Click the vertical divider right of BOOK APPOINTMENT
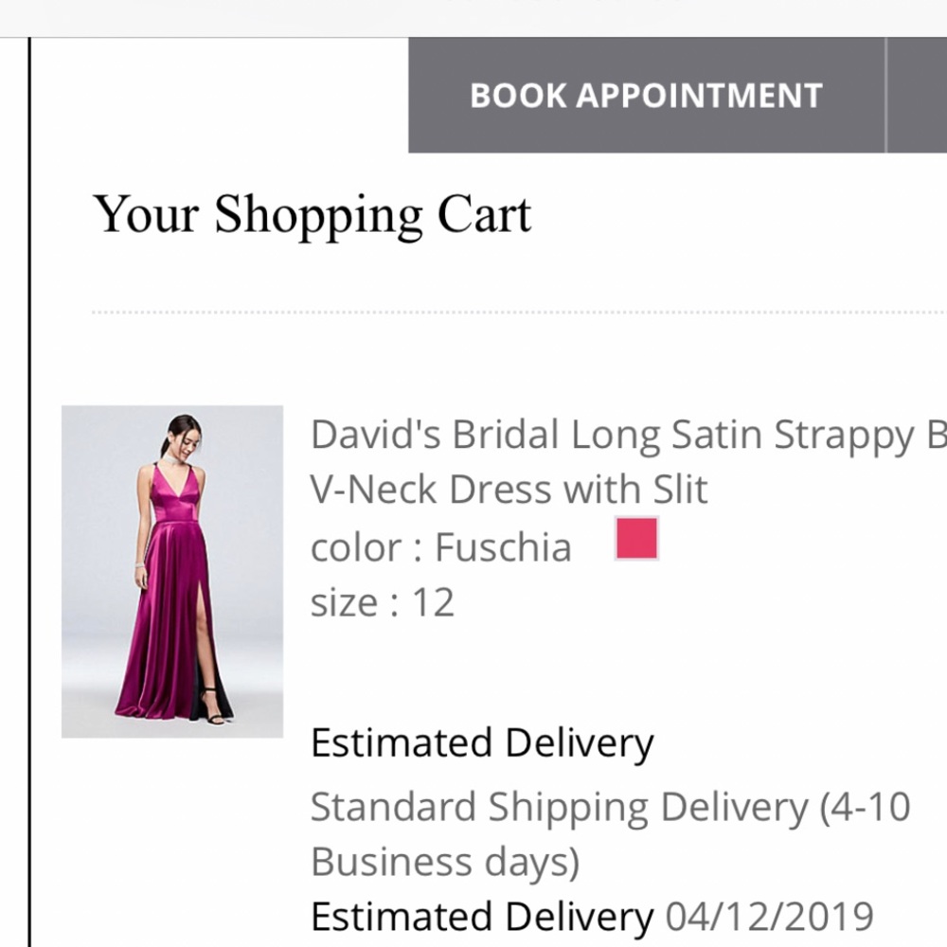The image size is (947, 947). click(x=888, y=95)
